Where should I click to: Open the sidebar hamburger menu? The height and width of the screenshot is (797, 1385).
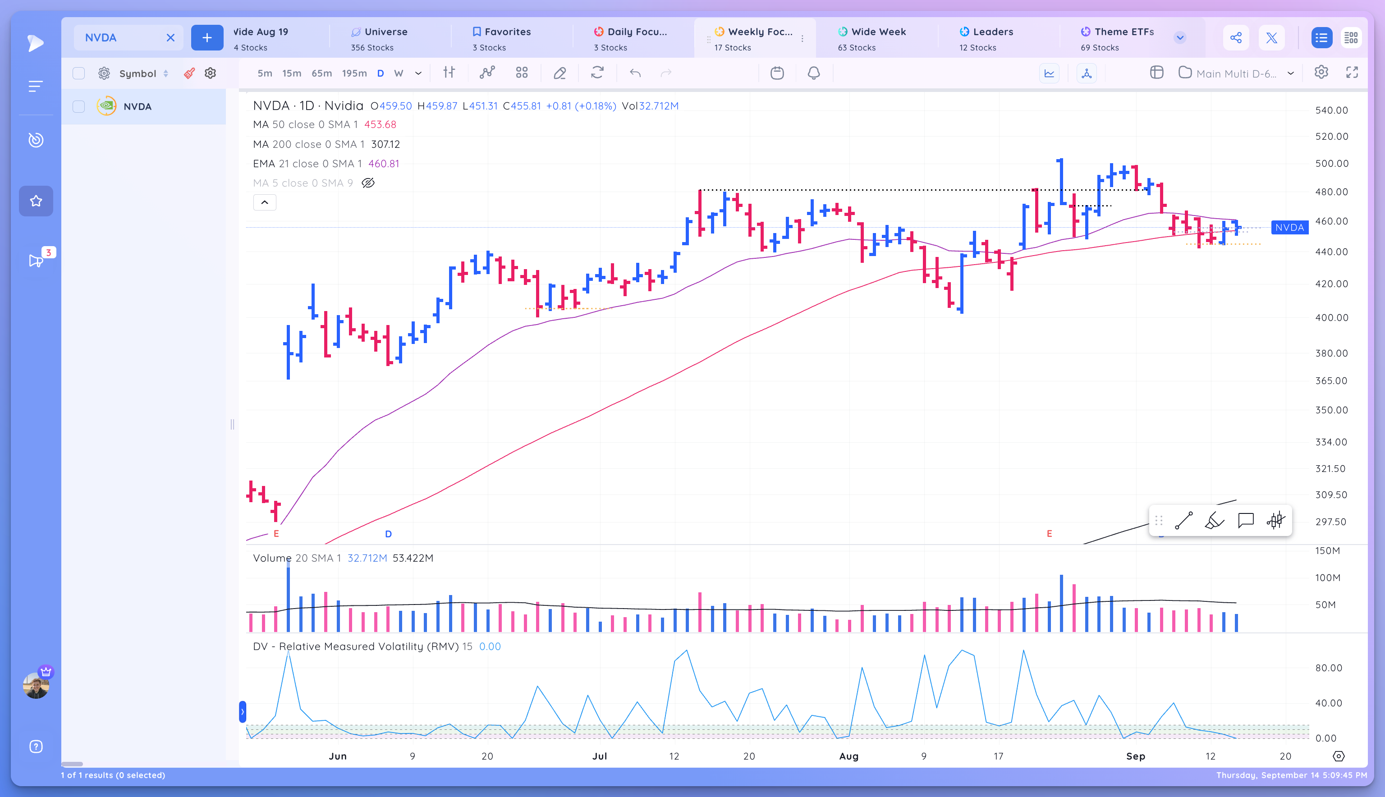[36, 87]
